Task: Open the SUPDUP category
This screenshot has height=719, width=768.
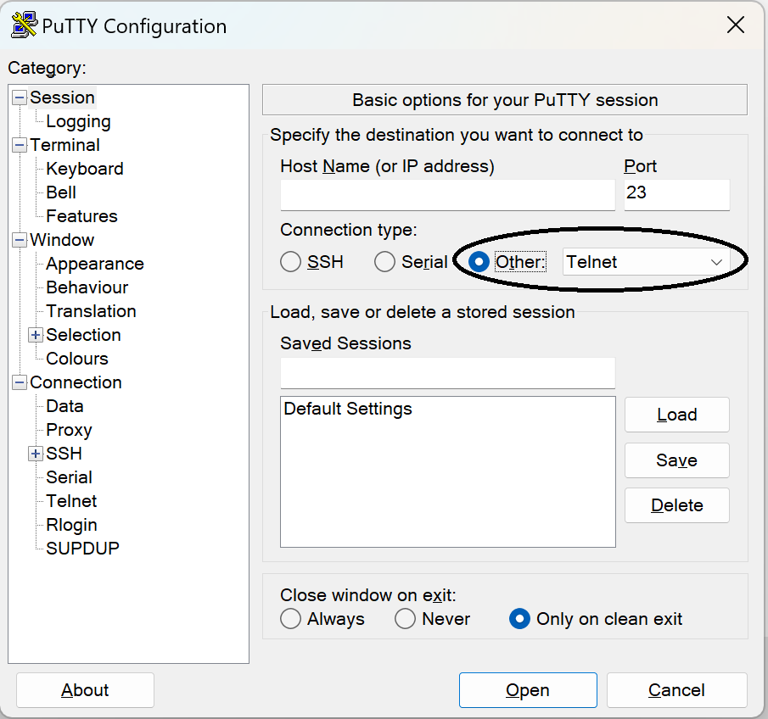Action: point(83,549)
